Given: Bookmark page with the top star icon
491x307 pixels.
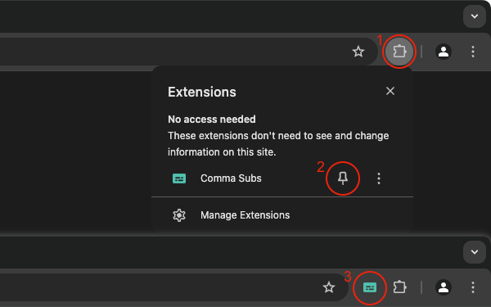Looking at the screenshot, I should click(x=358, y=52).
